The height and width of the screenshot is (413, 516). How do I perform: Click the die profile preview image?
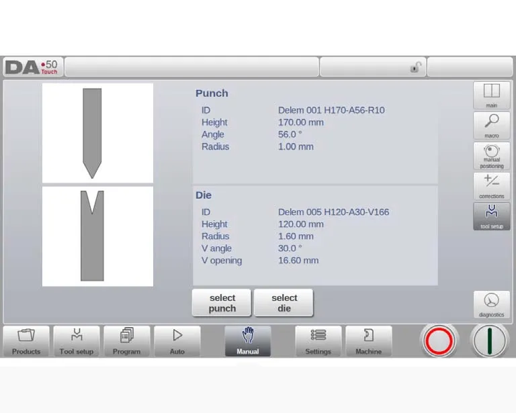(97, 236)
